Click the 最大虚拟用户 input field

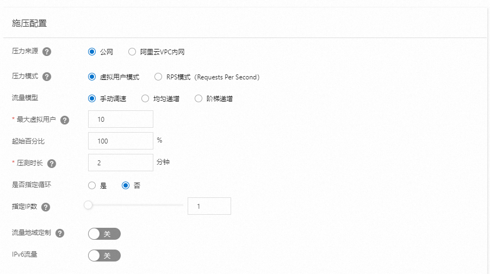121,119
